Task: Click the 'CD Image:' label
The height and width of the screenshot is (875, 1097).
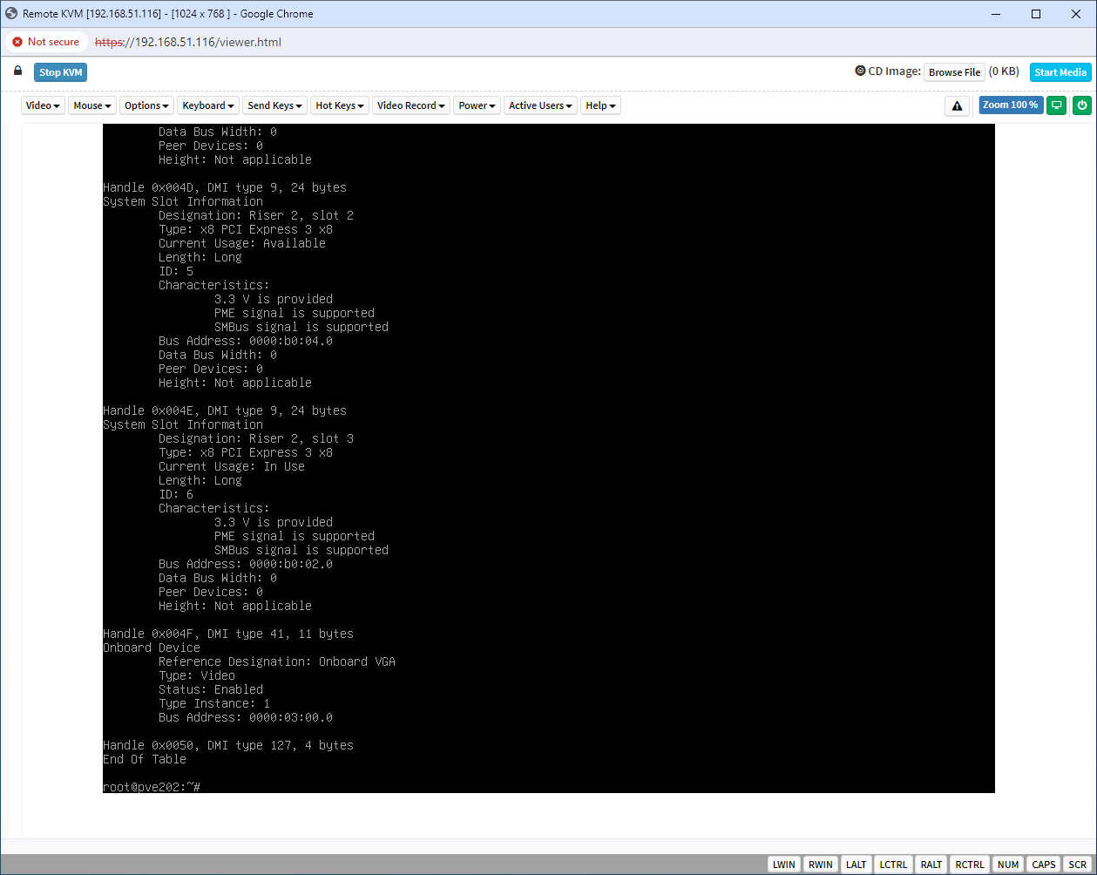Action: pyautogui.click(x=895, y=71)
